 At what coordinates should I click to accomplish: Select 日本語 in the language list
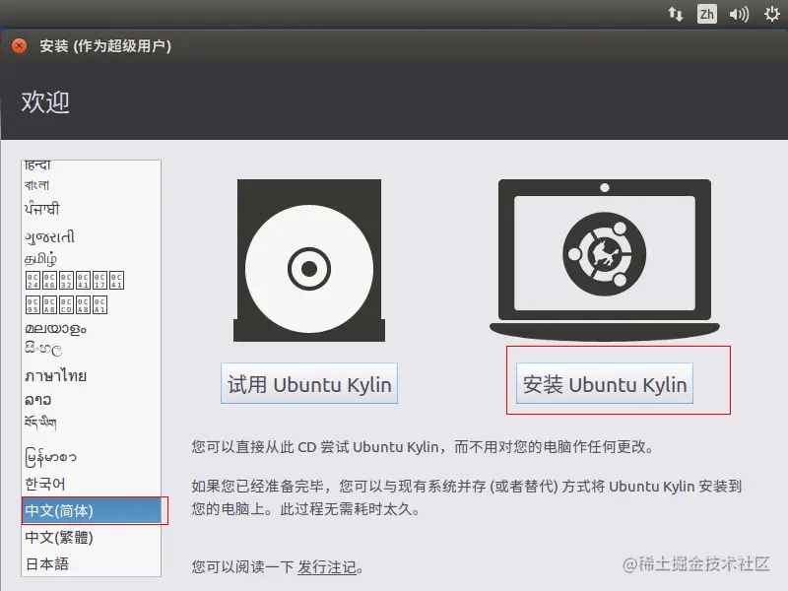(92, 563)
